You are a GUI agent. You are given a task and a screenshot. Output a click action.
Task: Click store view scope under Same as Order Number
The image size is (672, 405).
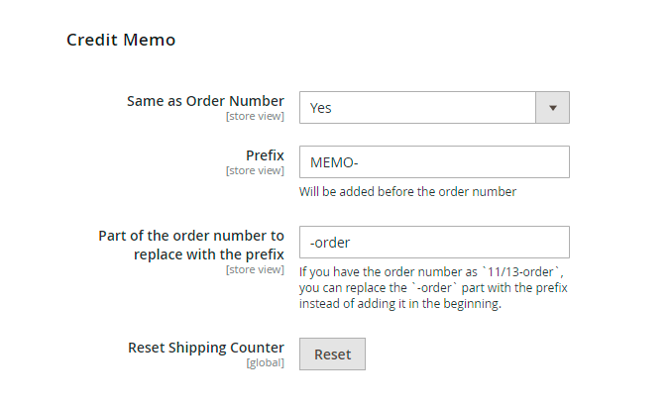(255, 117)
